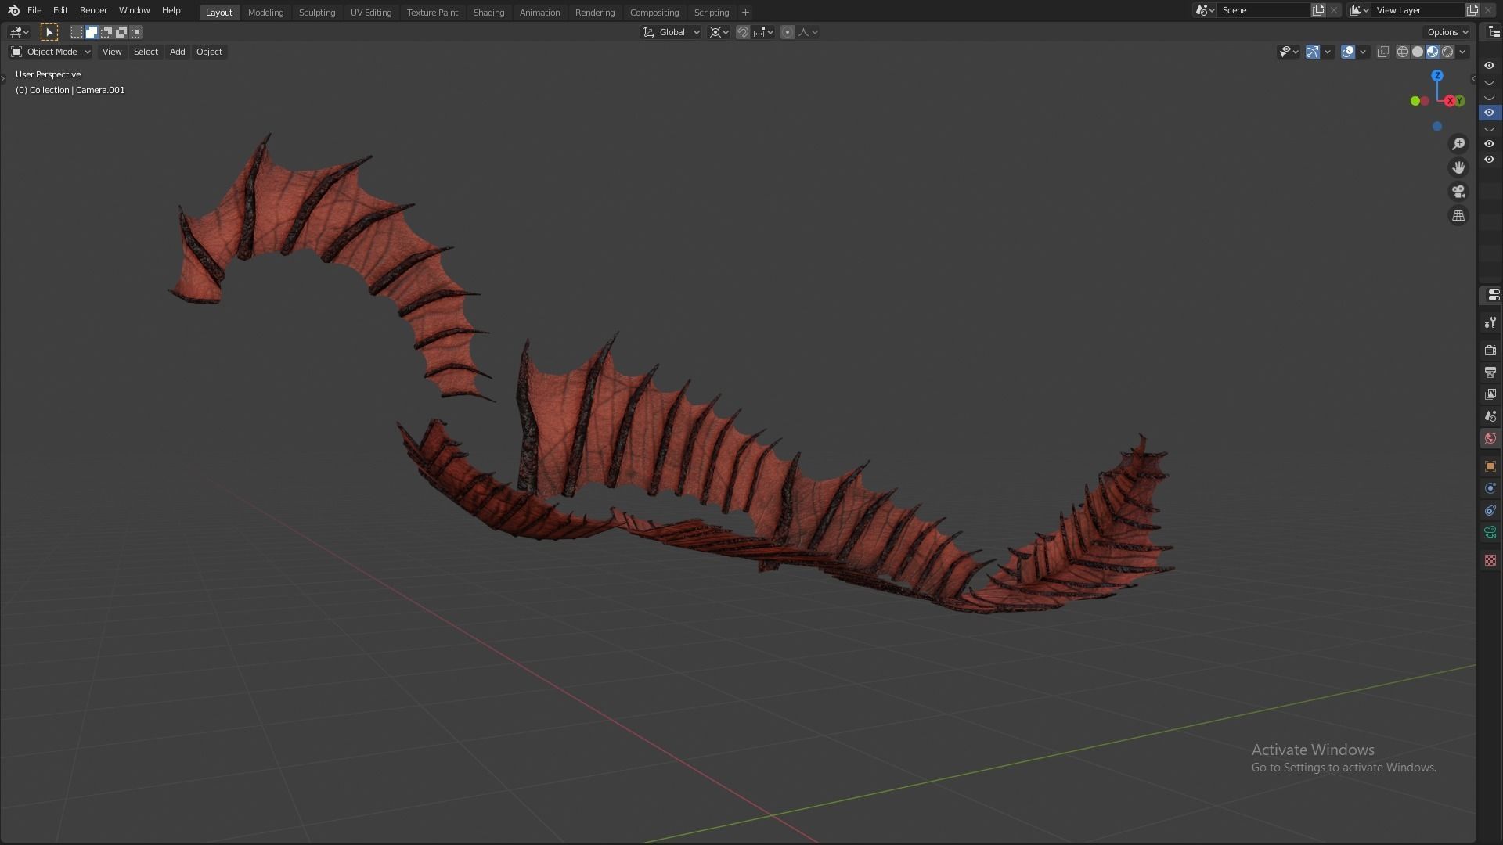Open selectability and visibility dropdown

tap(1289, 52)
